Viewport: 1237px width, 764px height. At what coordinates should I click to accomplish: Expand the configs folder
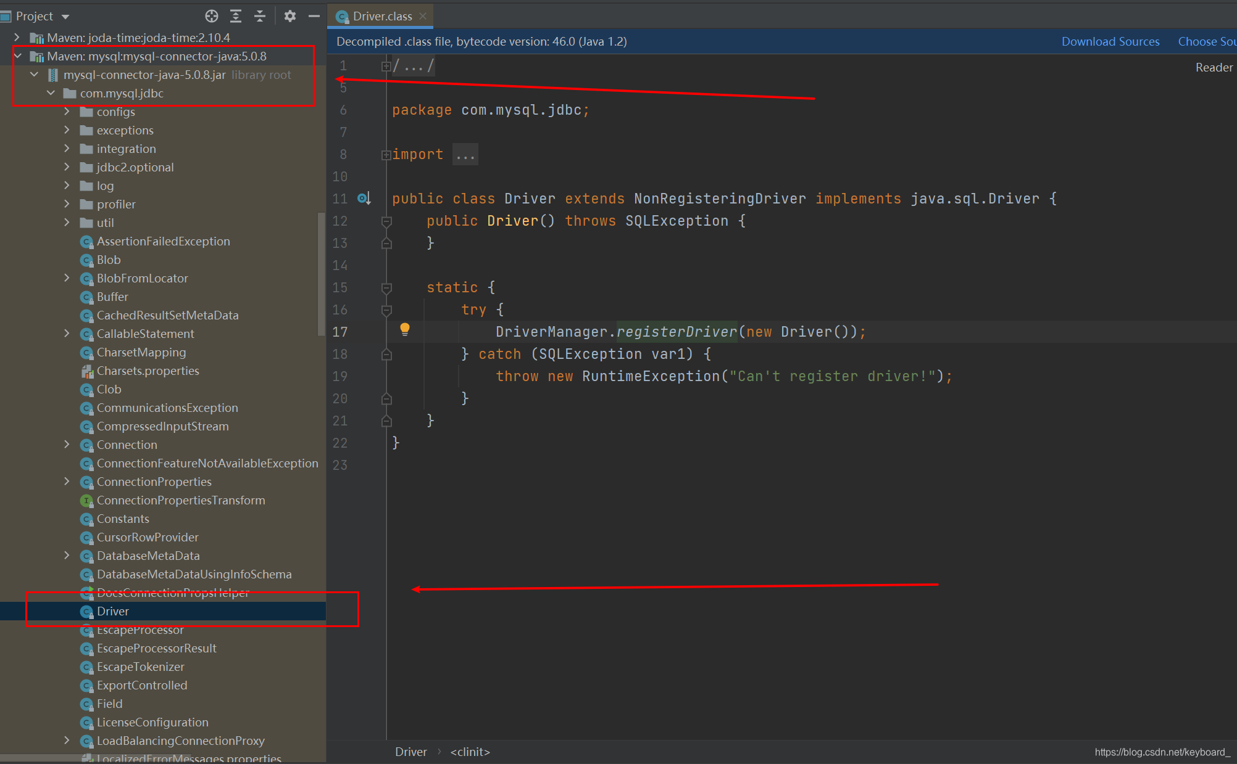point(67,112)
